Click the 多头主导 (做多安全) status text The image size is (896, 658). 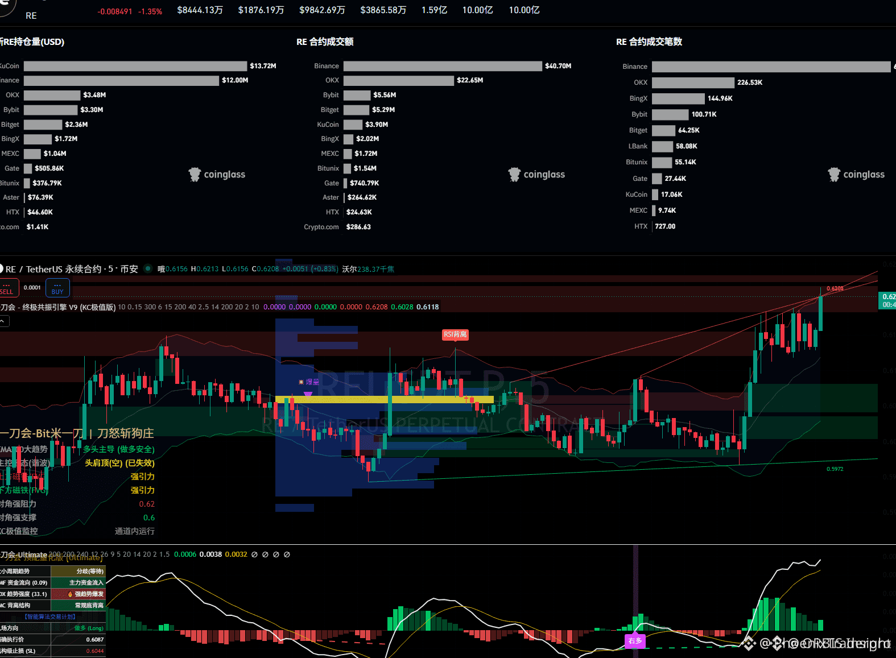pyautogui.click(x=119, y=449)
